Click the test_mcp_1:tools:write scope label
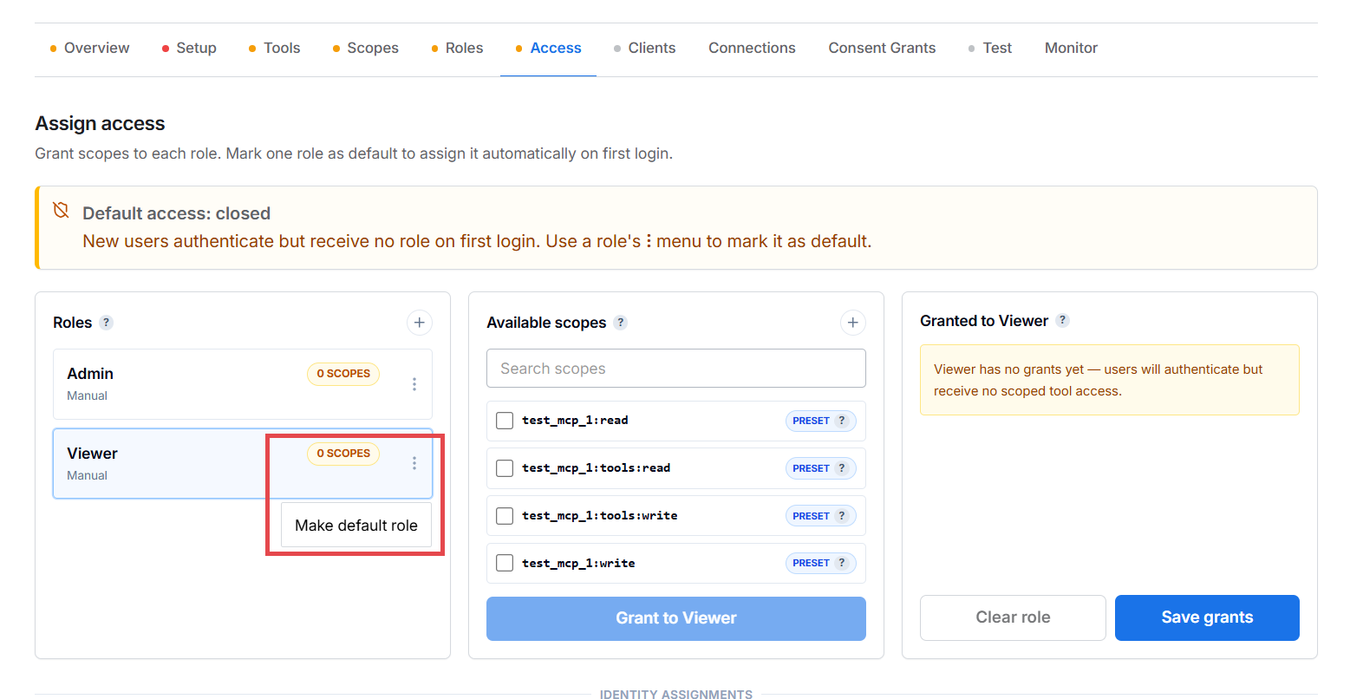This screenshot has width=1350, height=699. click(600, 516)
